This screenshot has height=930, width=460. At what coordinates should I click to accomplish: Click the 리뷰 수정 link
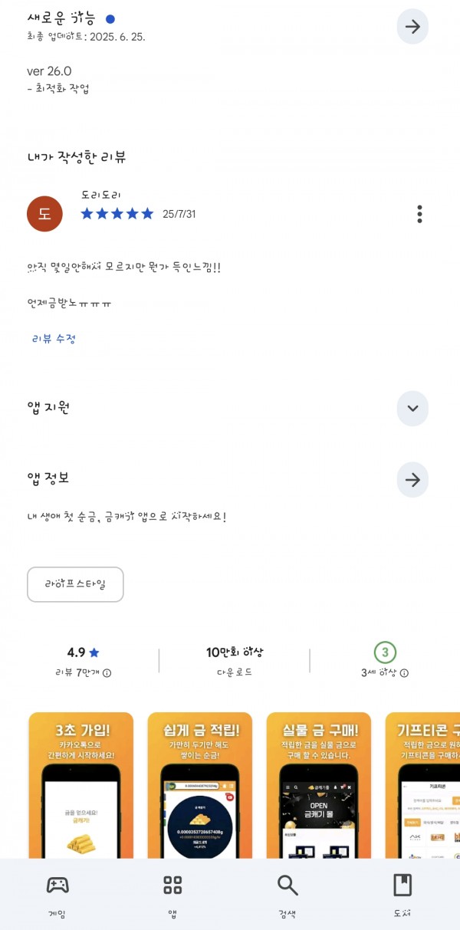(x=54, y=339)
